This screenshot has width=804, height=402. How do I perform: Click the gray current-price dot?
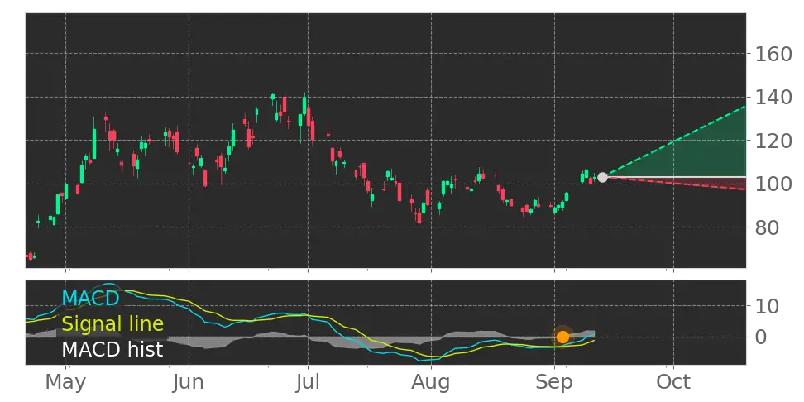point(602,177)
